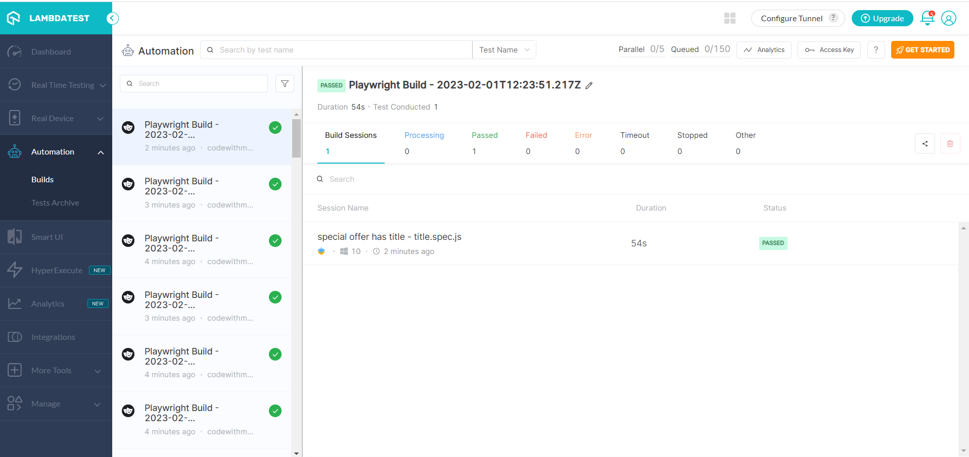The width and height of the screenshot is (969, 457).
Task: Click the Integrations sidebar icon
Action: (x=15, y=337)
